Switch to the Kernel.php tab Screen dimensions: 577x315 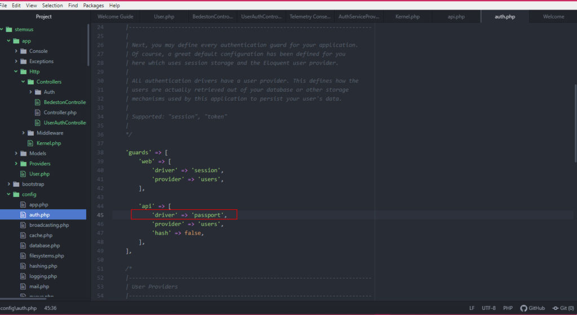(407, 17)
